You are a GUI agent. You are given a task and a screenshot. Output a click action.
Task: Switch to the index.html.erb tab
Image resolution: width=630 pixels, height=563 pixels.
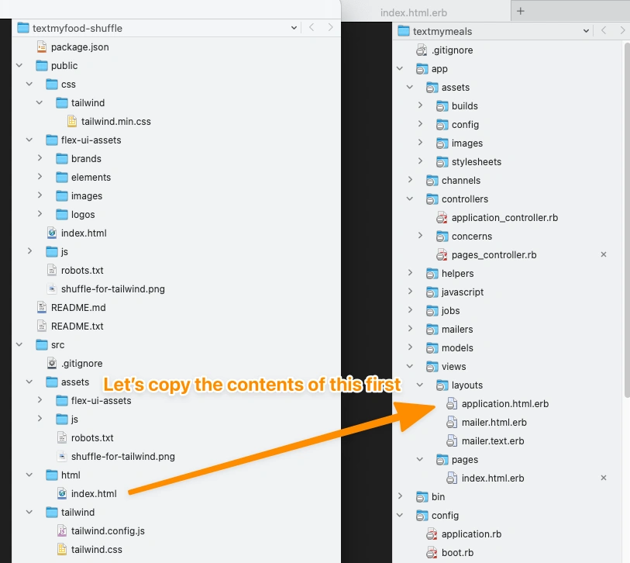(x=413, y=12)
